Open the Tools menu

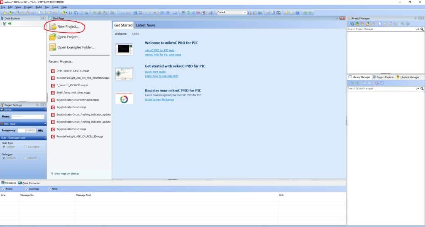coord(55,7)
